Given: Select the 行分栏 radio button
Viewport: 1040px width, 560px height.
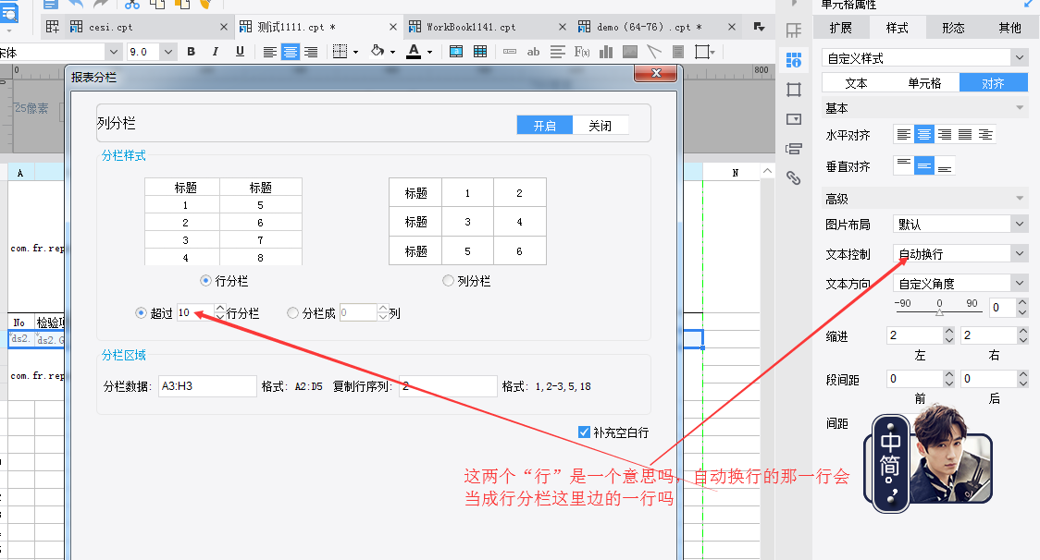Looking at the screenshot, I should [x=205, y=281].
